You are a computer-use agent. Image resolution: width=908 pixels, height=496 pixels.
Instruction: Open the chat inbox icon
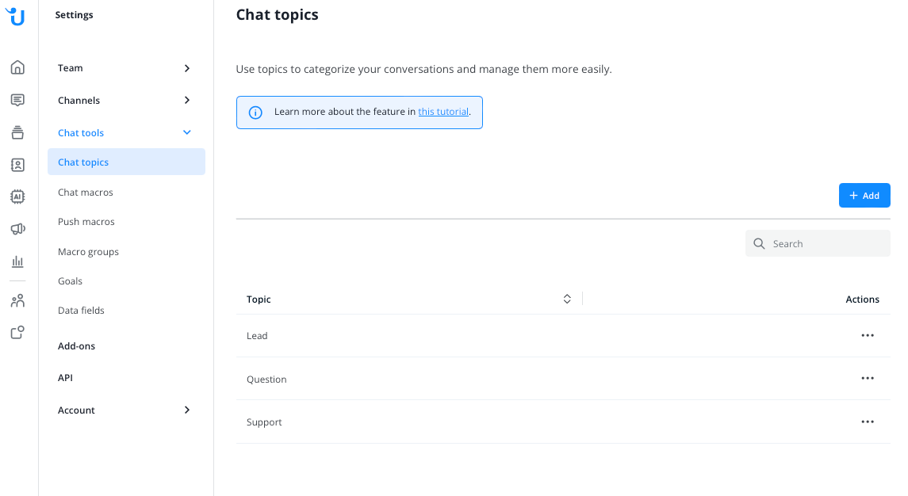[x=17, y=100]
